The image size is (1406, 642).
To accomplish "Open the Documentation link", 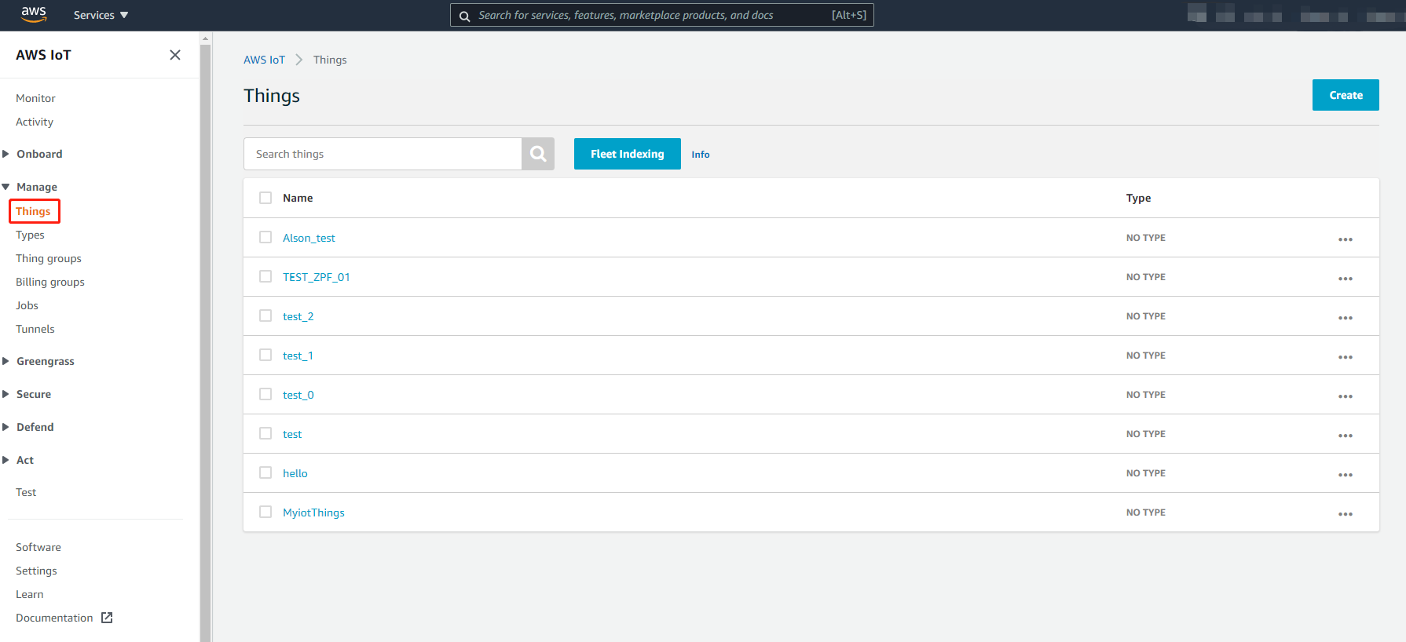I will 54,618.
